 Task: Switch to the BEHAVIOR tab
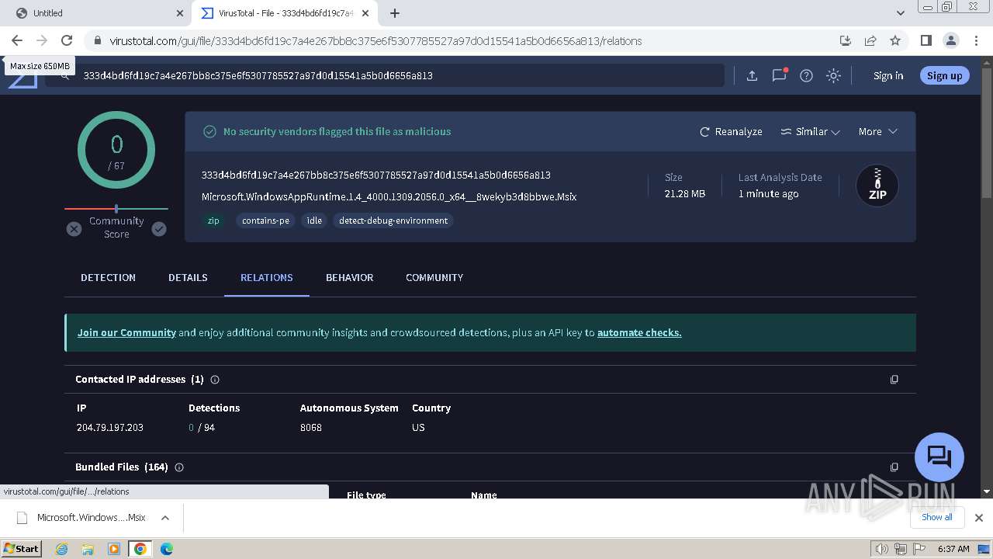tap(349, 277)
